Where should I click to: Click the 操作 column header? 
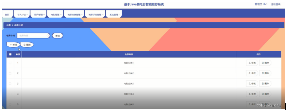(258, 54)
